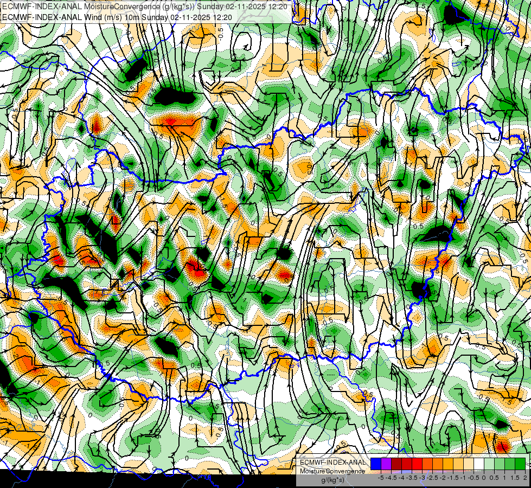Click legend tick label -3.5
Image resolution: width=531 pixels, height=488 pixels.
click(412, 478)
